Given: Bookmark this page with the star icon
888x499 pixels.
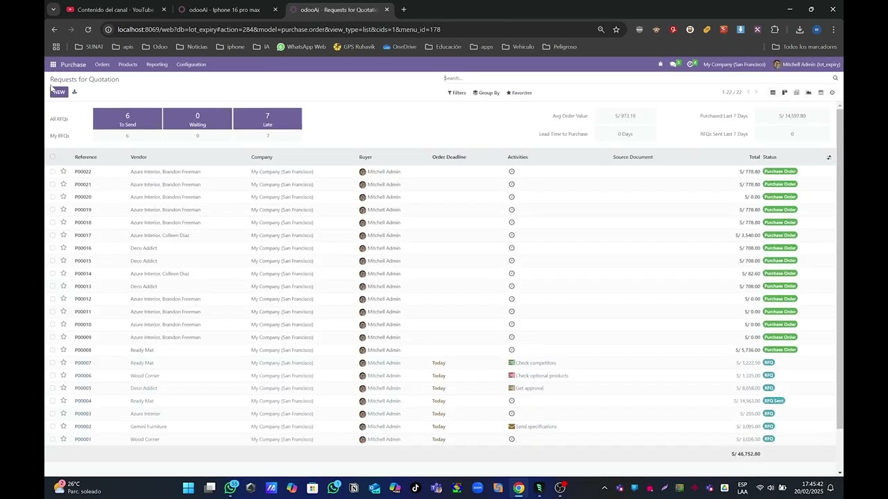Looking at the screenshot, I should coord(616,30).
